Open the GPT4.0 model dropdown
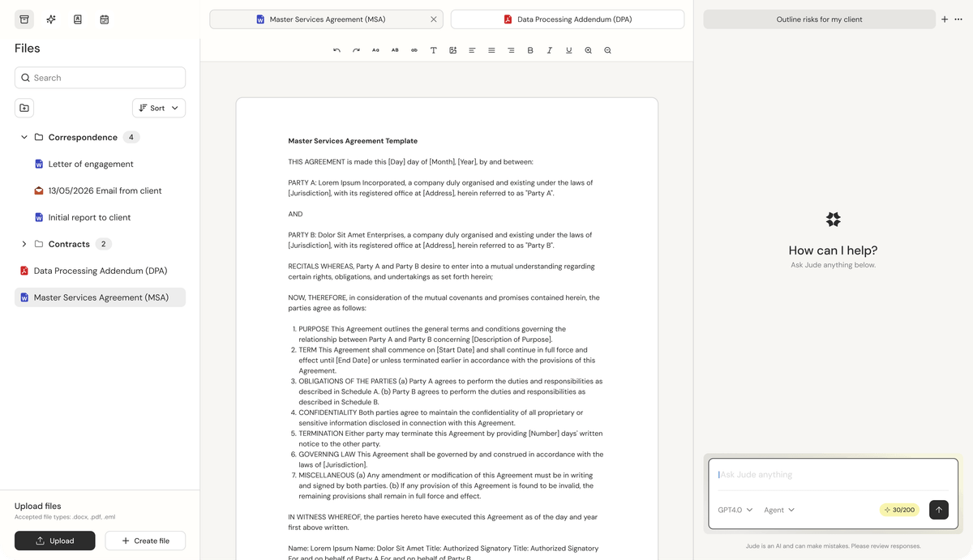The width and height of the screenshot is (973, 560). 735,510
